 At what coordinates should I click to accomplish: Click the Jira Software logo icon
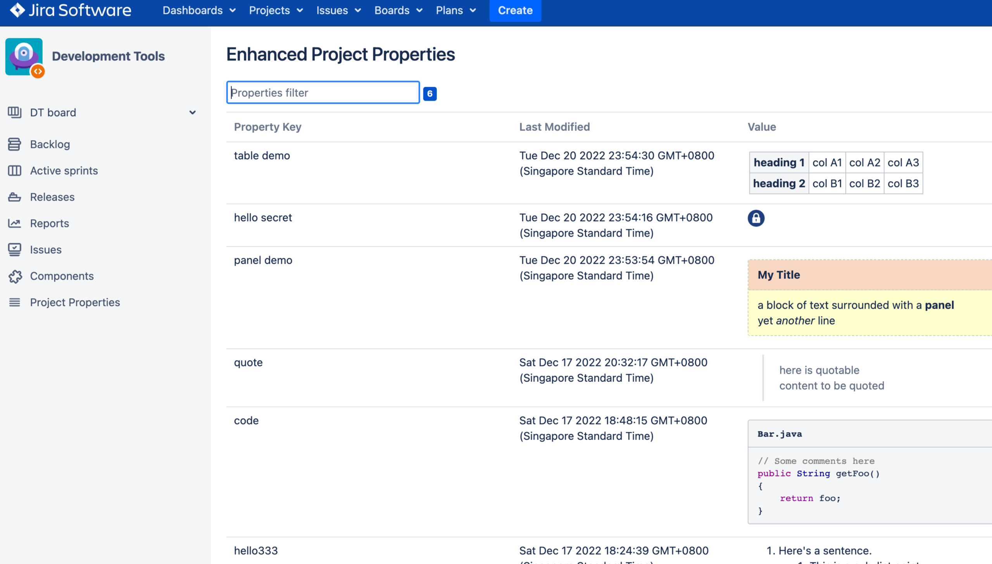click(x=17, y=10)
